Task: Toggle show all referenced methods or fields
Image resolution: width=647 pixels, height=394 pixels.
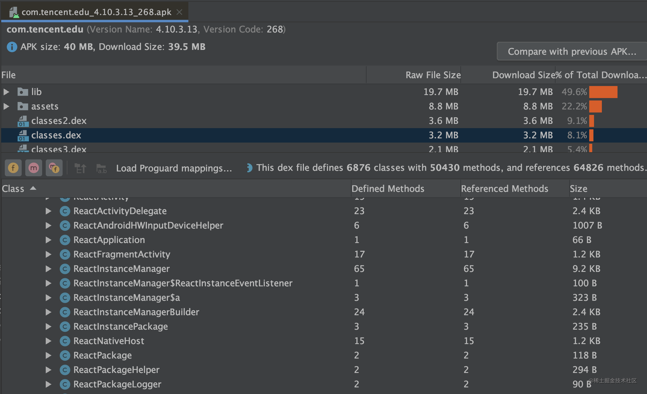Action: pyautogui.click(x=54, y=168)
